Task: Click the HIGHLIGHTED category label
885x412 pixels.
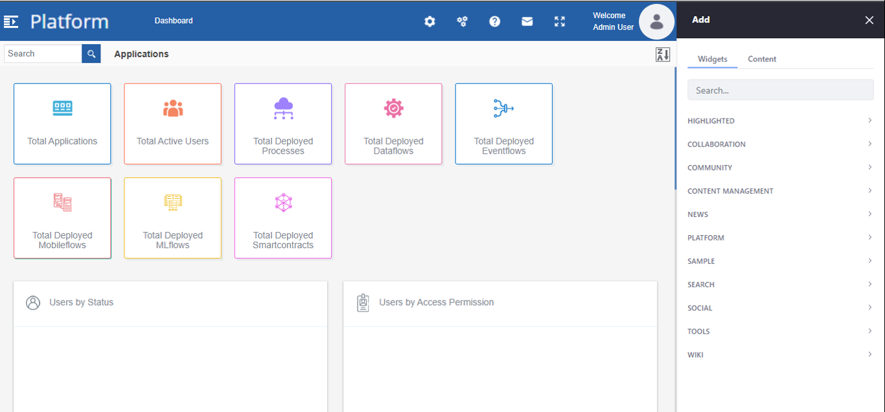Action: pos(711,121)
